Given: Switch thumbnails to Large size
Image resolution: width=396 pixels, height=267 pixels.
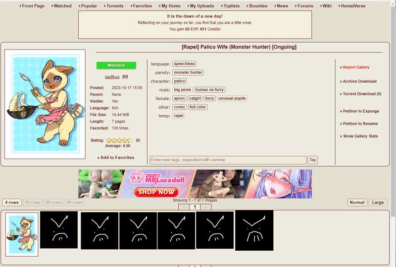Looking at the screenshot, I should (x=378, y=202).
